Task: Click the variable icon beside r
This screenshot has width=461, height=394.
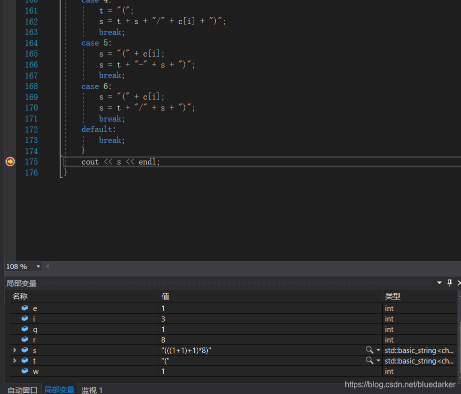Action: pyautogui.click(x=25, y=339)
